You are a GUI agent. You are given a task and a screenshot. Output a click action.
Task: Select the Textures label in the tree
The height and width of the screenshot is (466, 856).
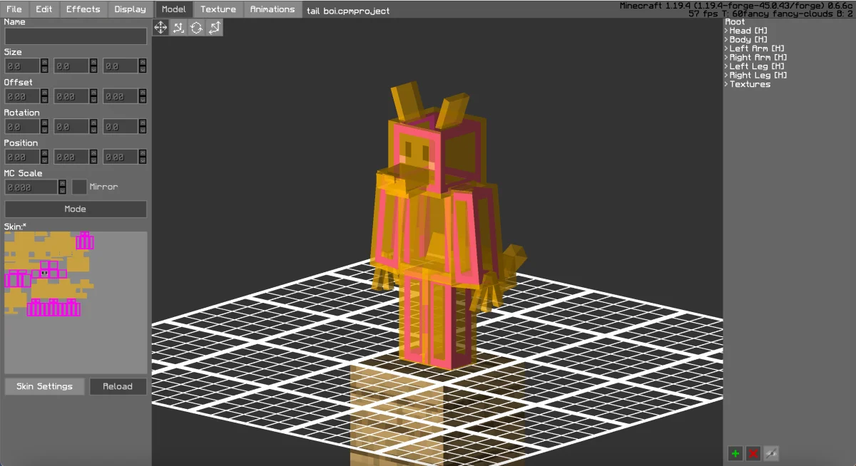pyautogui.click(x=750, y=84)
